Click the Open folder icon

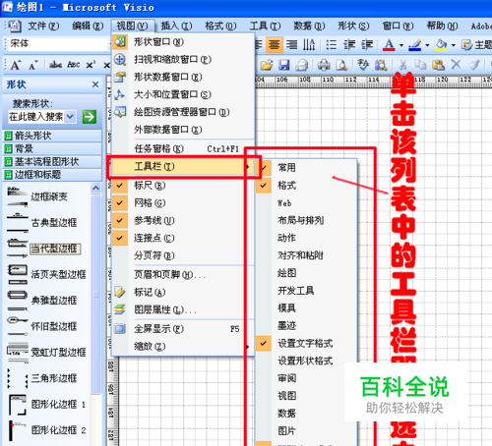pos(267,65)
